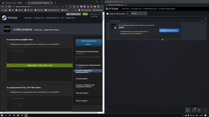Viewport: 209px width, 117px height.
Task: Open МАГАЗИН menu in left Steam page
Action: (28, 18)
